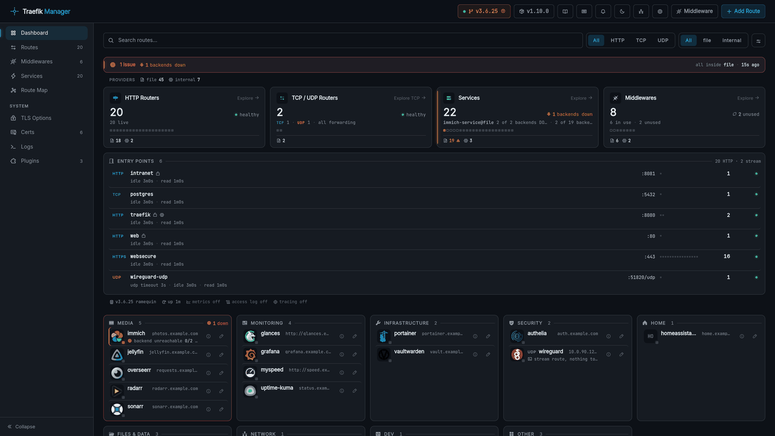The width and height of the screenshot is (775, 436).
Task: Click the Middlewares usage bar
Action: (x=622, y=130)
